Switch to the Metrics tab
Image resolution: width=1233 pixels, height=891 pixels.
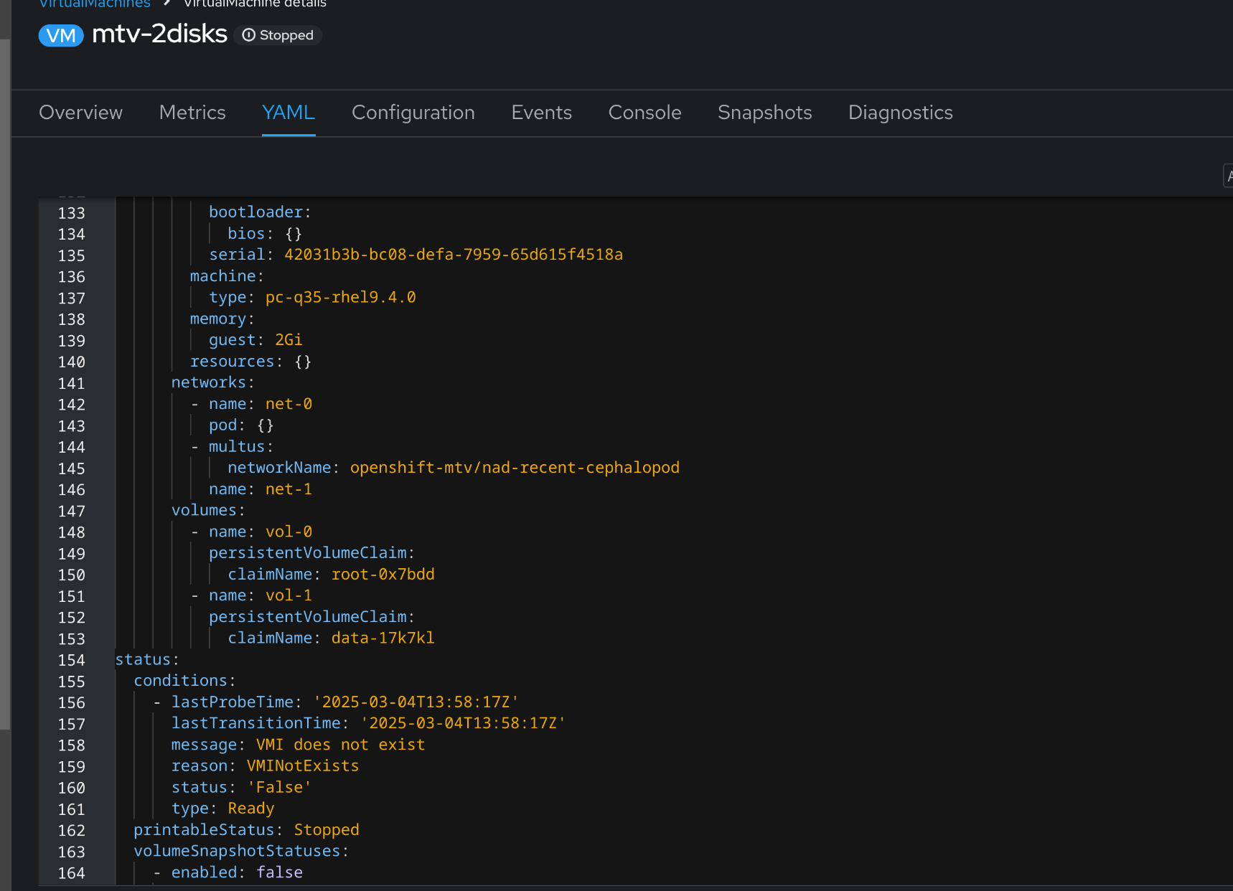(192, 113)
